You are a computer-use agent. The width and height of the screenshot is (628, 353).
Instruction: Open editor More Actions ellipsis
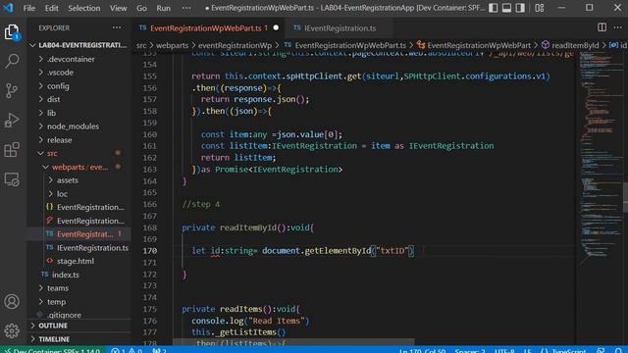pos(617,27)
